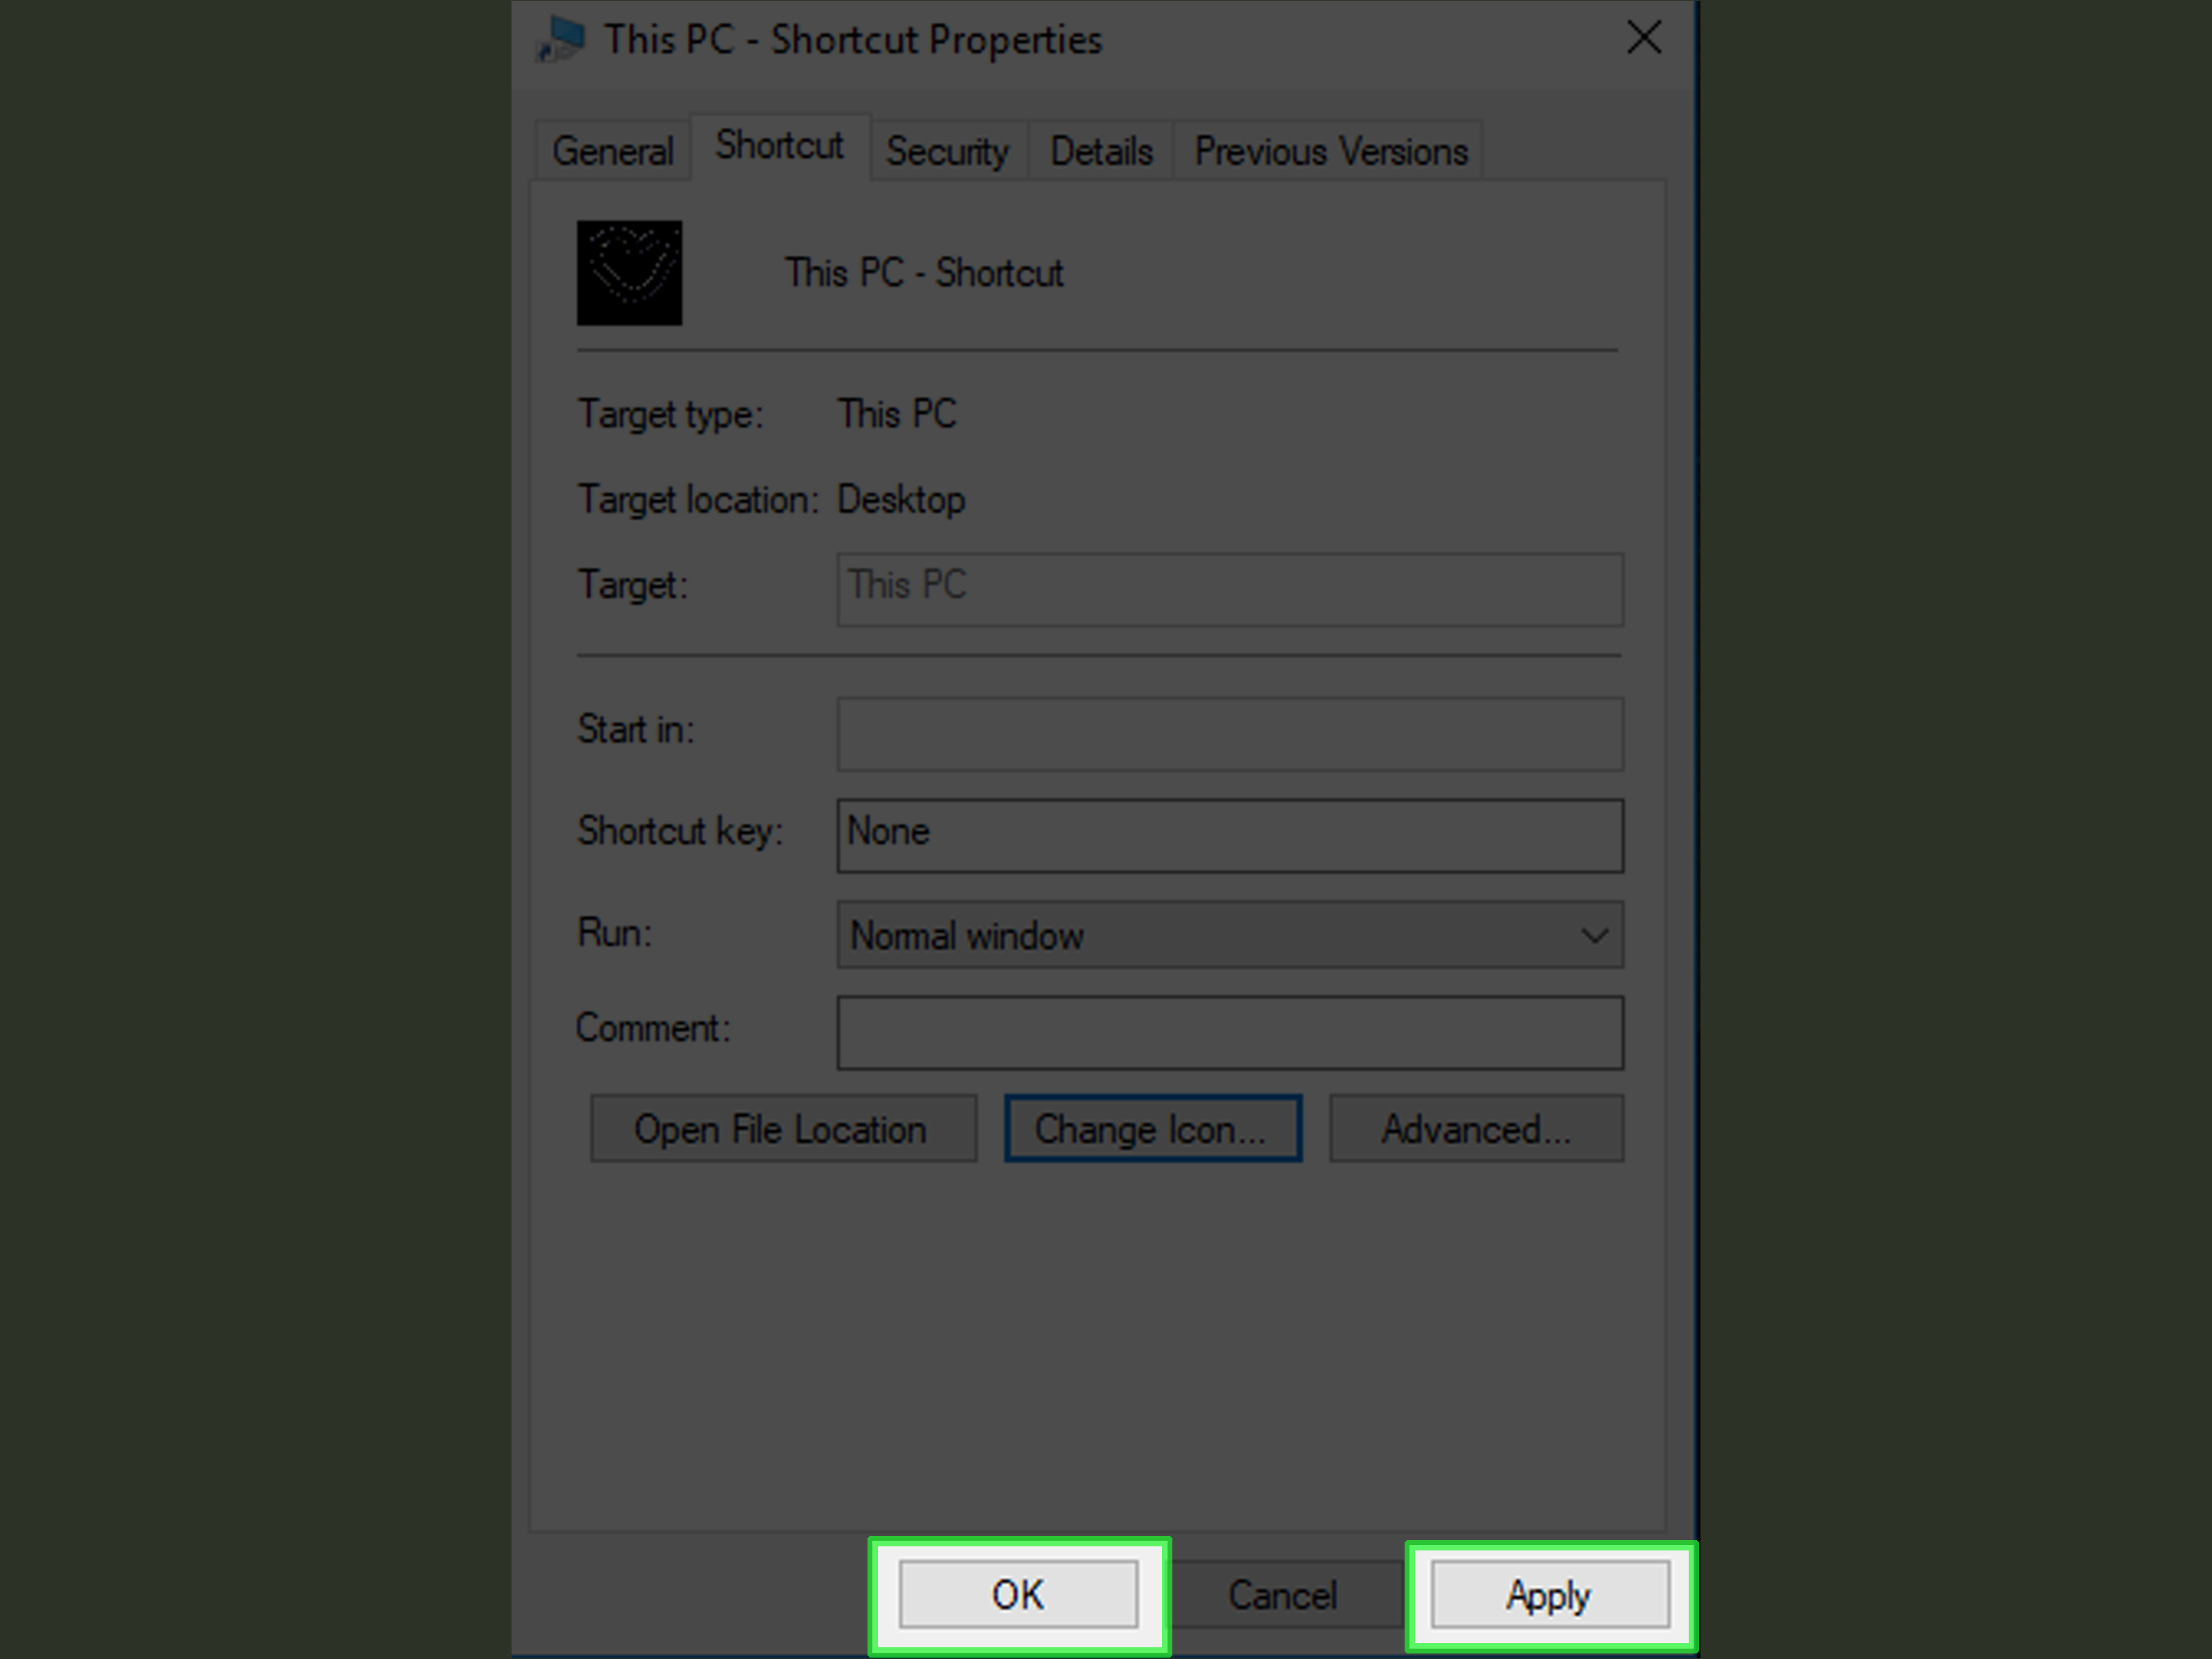Open the Change Icon dialog

pyautogui.click(x=1152, y=1128)
